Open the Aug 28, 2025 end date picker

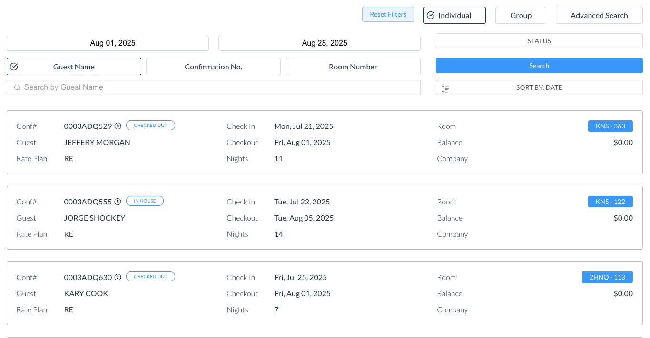click(319, 43)
